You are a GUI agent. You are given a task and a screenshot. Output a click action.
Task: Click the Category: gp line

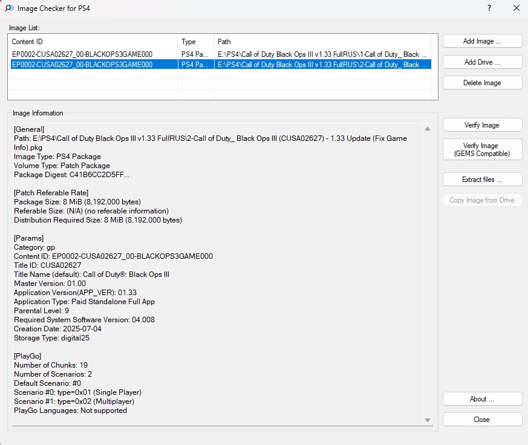click(34, 247)
